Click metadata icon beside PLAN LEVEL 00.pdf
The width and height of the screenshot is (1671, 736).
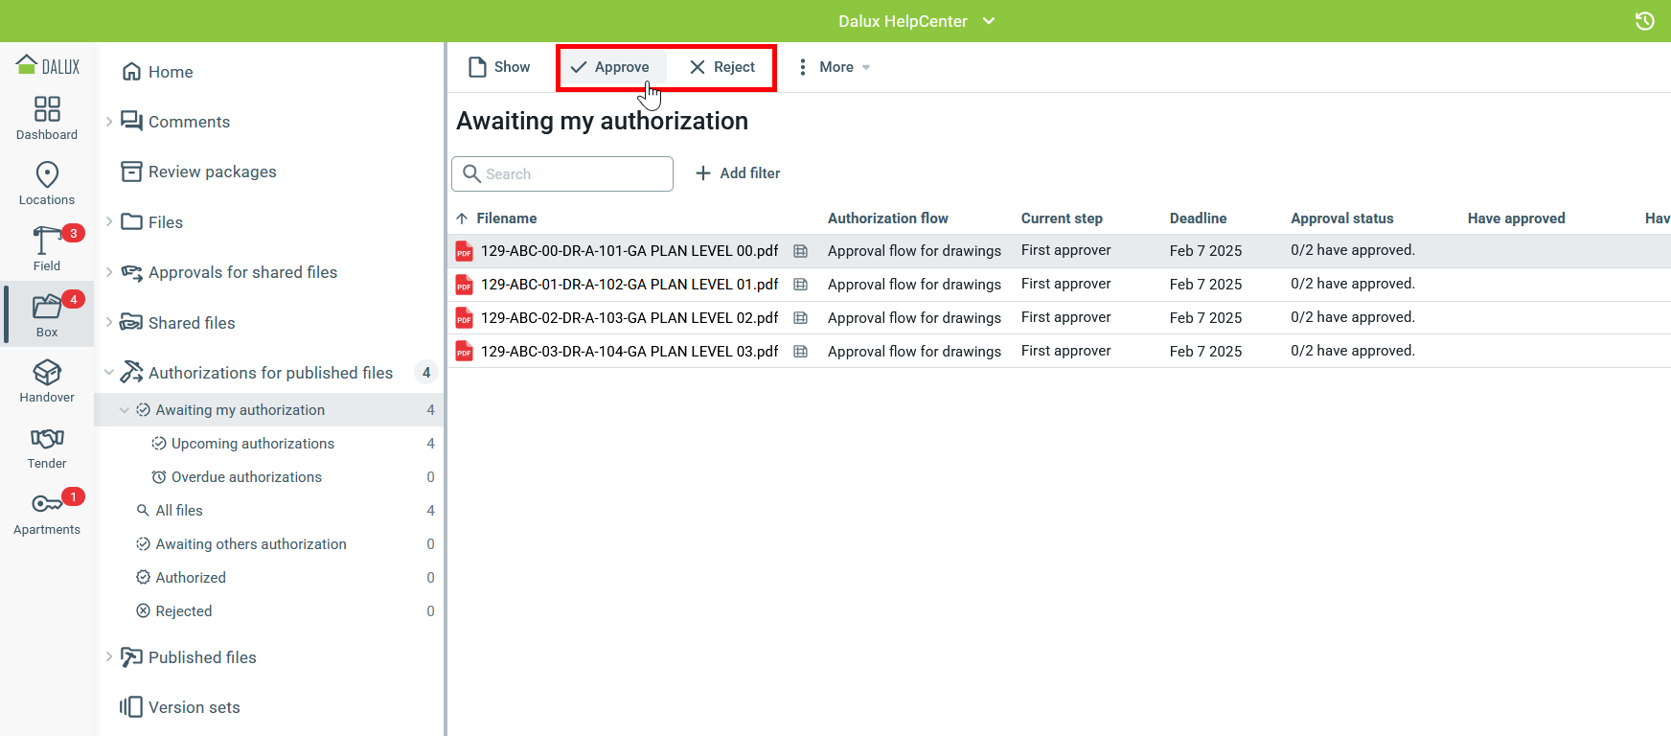tap(800, 251)
